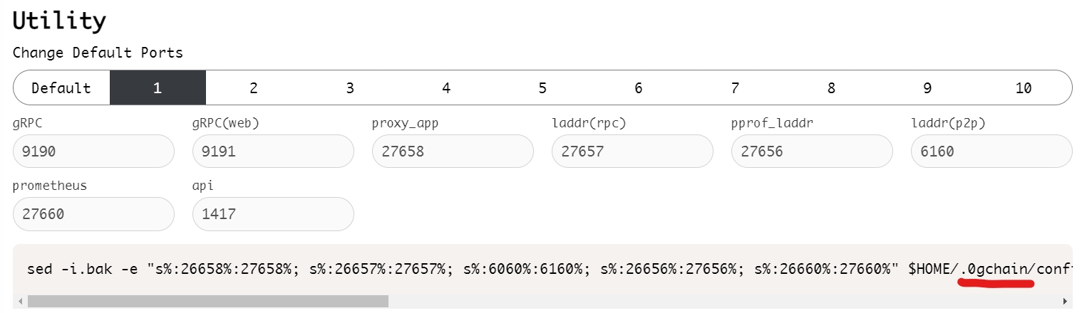Click the laddr(rpc) port input
This screenshot has width=1082, height=313.
(x=632, y=152)
